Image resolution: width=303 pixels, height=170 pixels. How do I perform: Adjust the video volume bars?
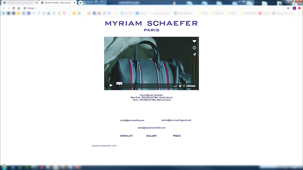click(x=175, y=86)
